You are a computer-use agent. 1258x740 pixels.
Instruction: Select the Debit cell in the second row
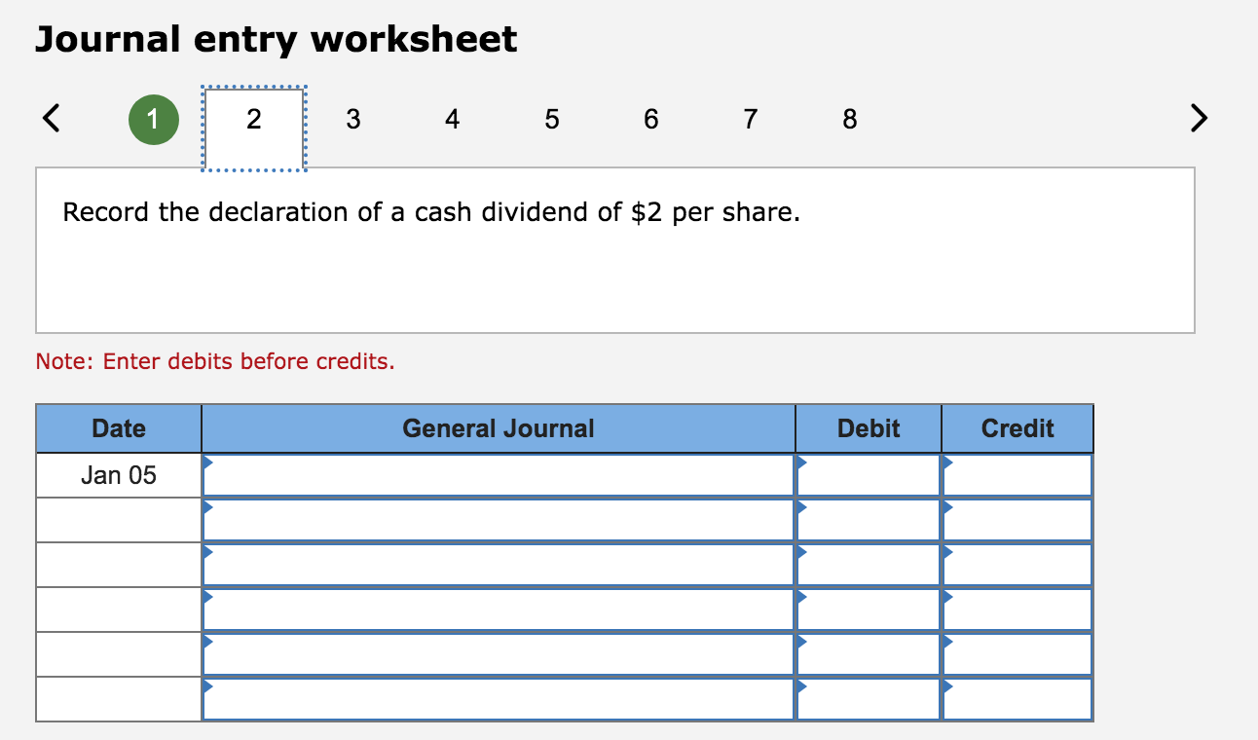[869, 520]
